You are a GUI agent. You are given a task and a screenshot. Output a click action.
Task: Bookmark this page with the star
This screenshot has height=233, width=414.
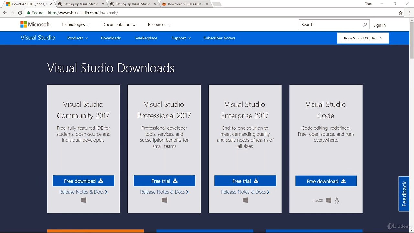[401, 13]
